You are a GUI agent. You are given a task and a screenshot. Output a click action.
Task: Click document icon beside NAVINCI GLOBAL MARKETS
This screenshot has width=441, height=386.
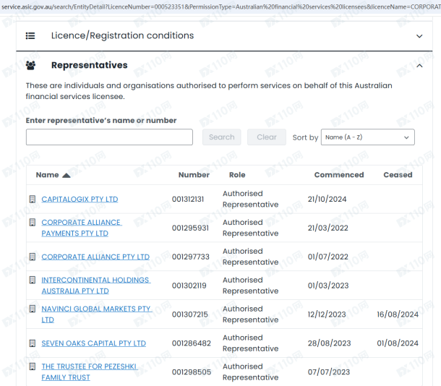point(33,309)
